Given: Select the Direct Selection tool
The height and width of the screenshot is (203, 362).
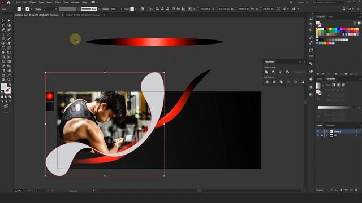Looking at the screenshot, I should coord(9,20).
